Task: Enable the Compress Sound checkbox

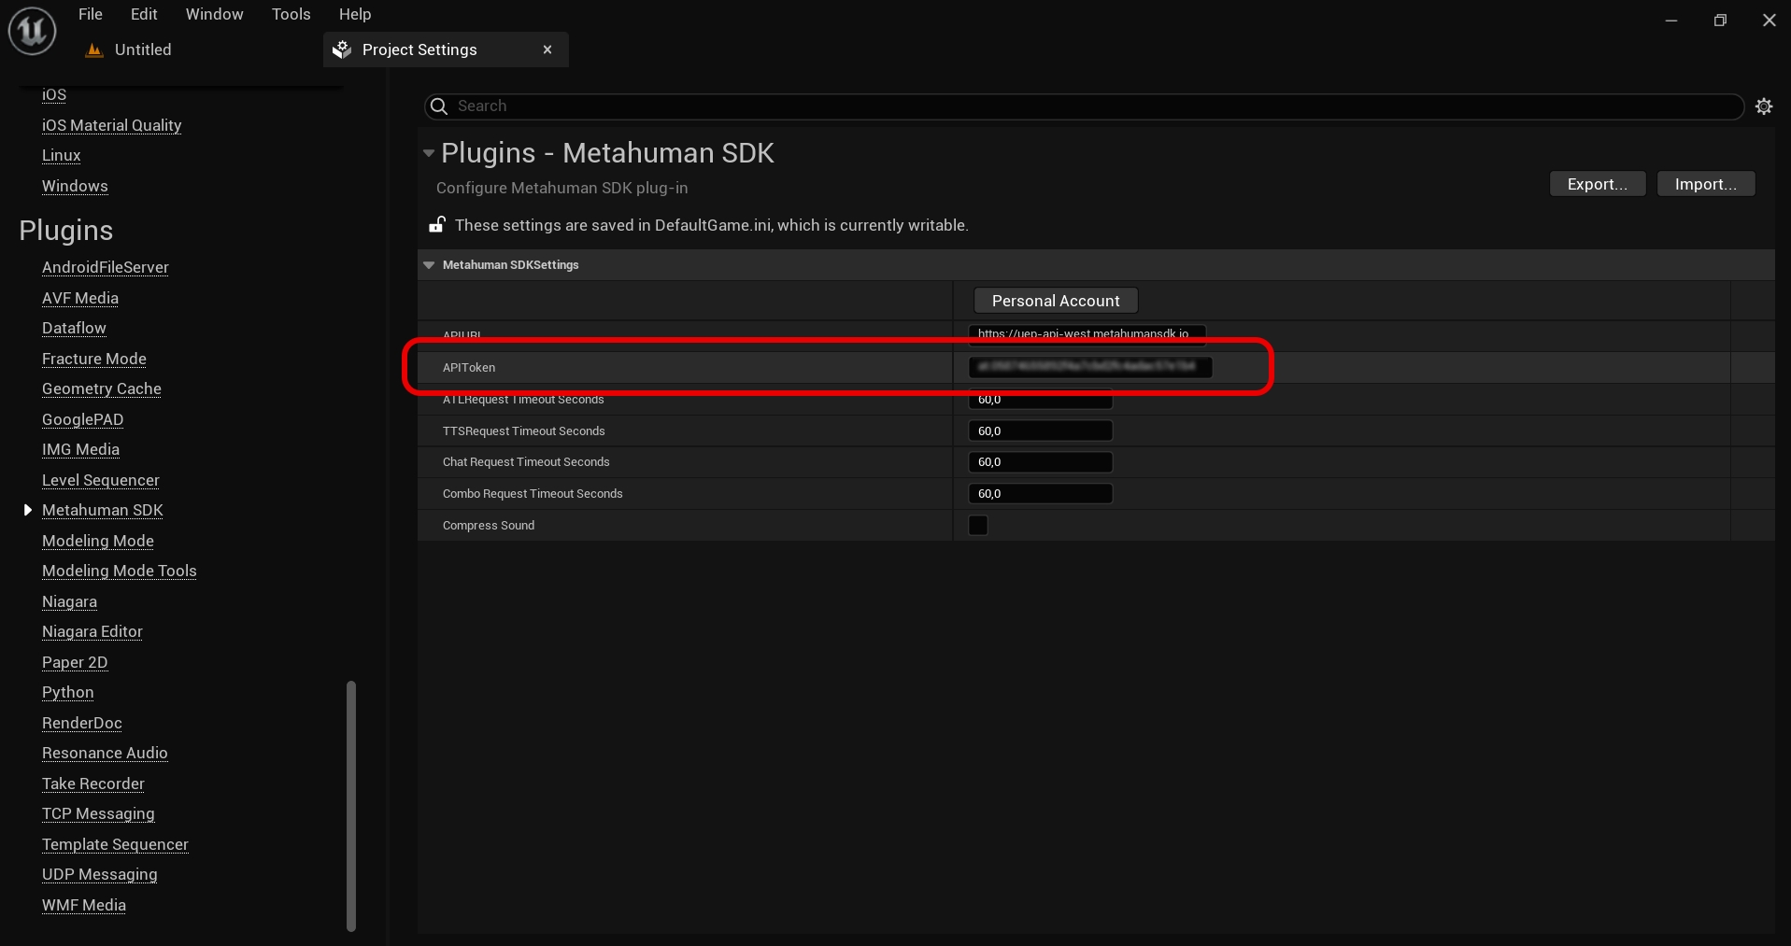Action: point(978,525)
